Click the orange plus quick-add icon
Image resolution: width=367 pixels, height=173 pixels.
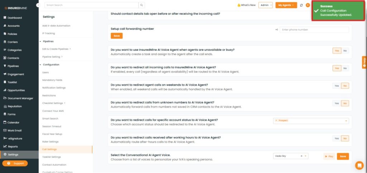pos(308,5)
